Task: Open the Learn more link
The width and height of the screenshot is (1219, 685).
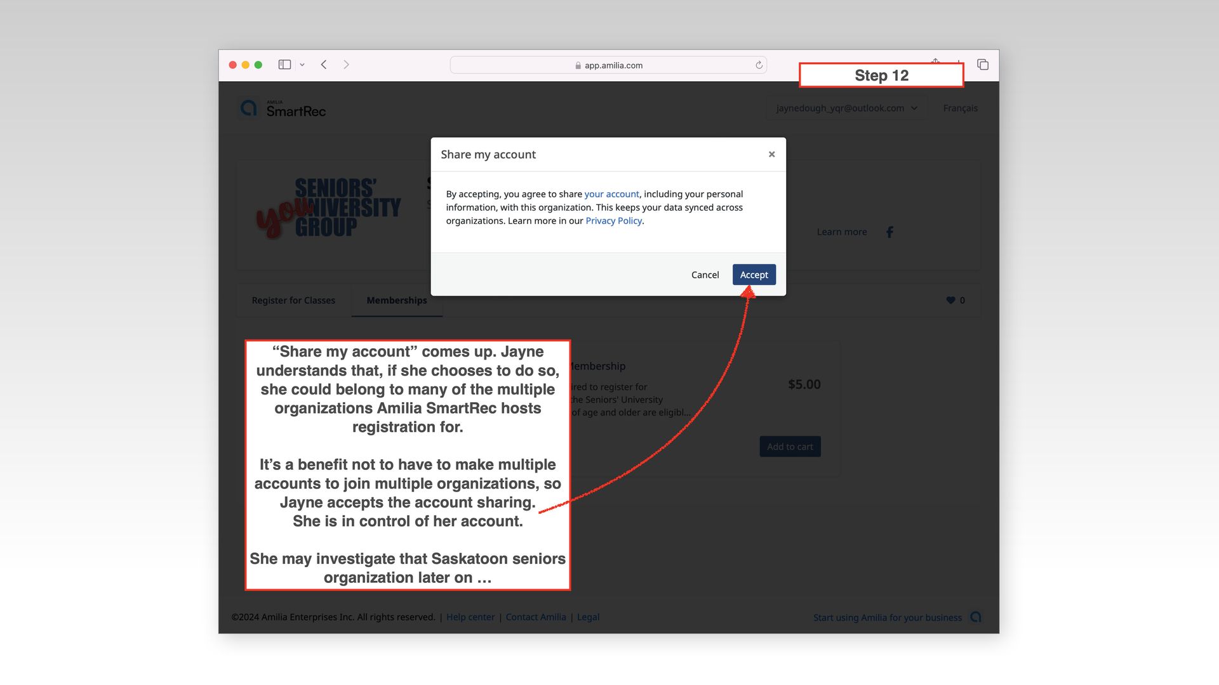Action: 841,232
